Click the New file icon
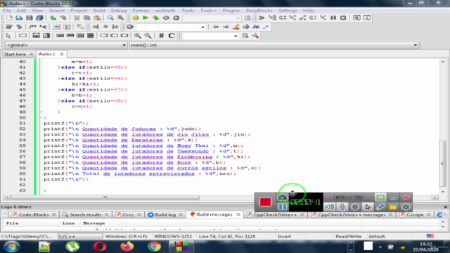The width and height of the screenshot is (450, 253). 9,18
